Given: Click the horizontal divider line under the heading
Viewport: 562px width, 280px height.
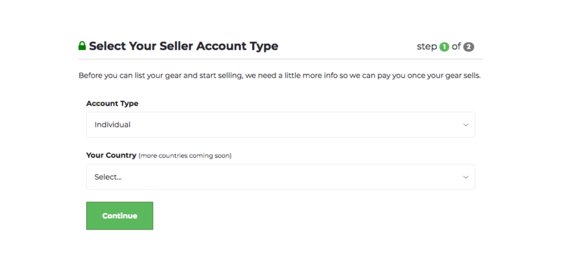Looking at the screenshot, I should (281, 59).
